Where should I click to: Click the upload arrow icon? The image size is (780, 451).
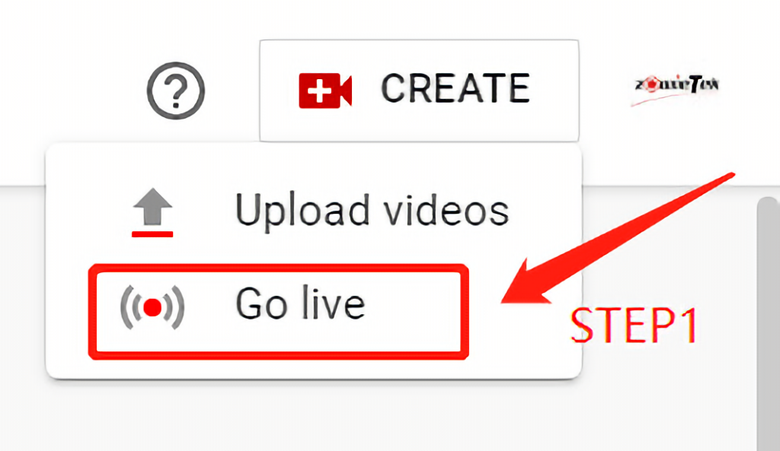pos(152,206)
